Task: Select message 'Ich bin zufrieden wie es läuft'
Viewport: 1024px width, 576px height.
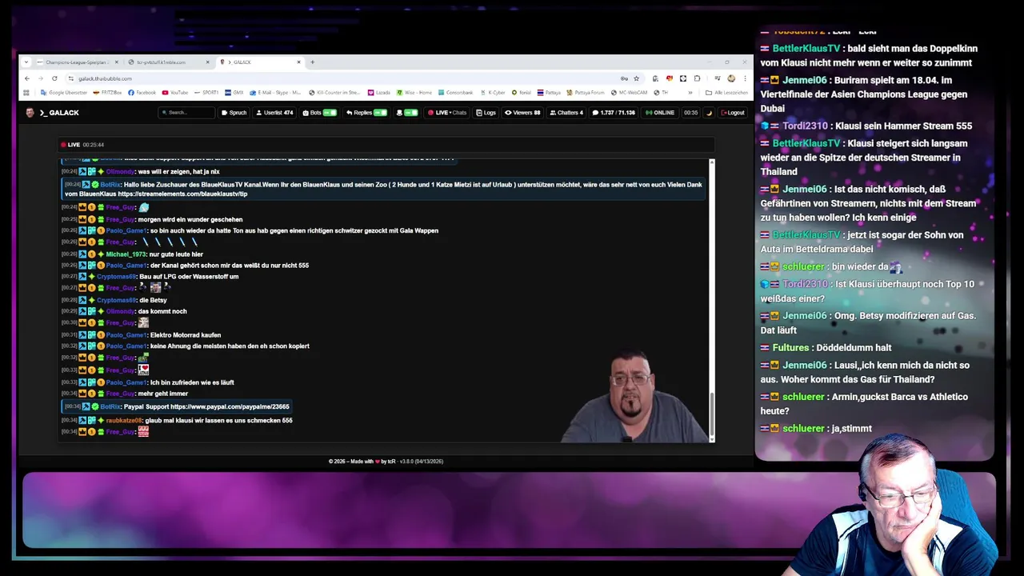Action: pyautogui.click(x=192, y=382)
